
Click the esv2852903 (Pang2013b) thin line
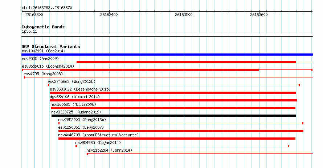pyautogui.click(x=181, y=123)
